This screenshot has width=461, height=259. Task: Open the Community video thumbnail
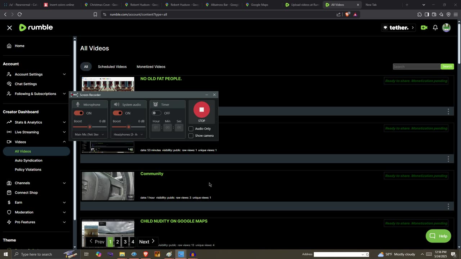point(108,186)
